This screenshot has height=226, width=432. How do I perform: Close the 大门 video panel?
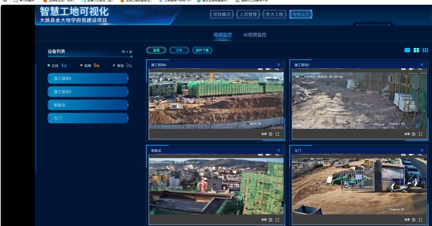[x=422, y=150]
